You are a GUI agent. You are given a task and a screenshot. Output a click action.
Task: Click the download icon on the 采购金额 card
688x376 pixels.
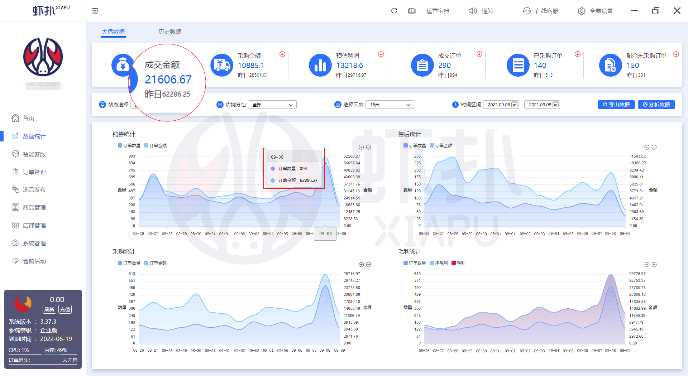coord(282,54)
